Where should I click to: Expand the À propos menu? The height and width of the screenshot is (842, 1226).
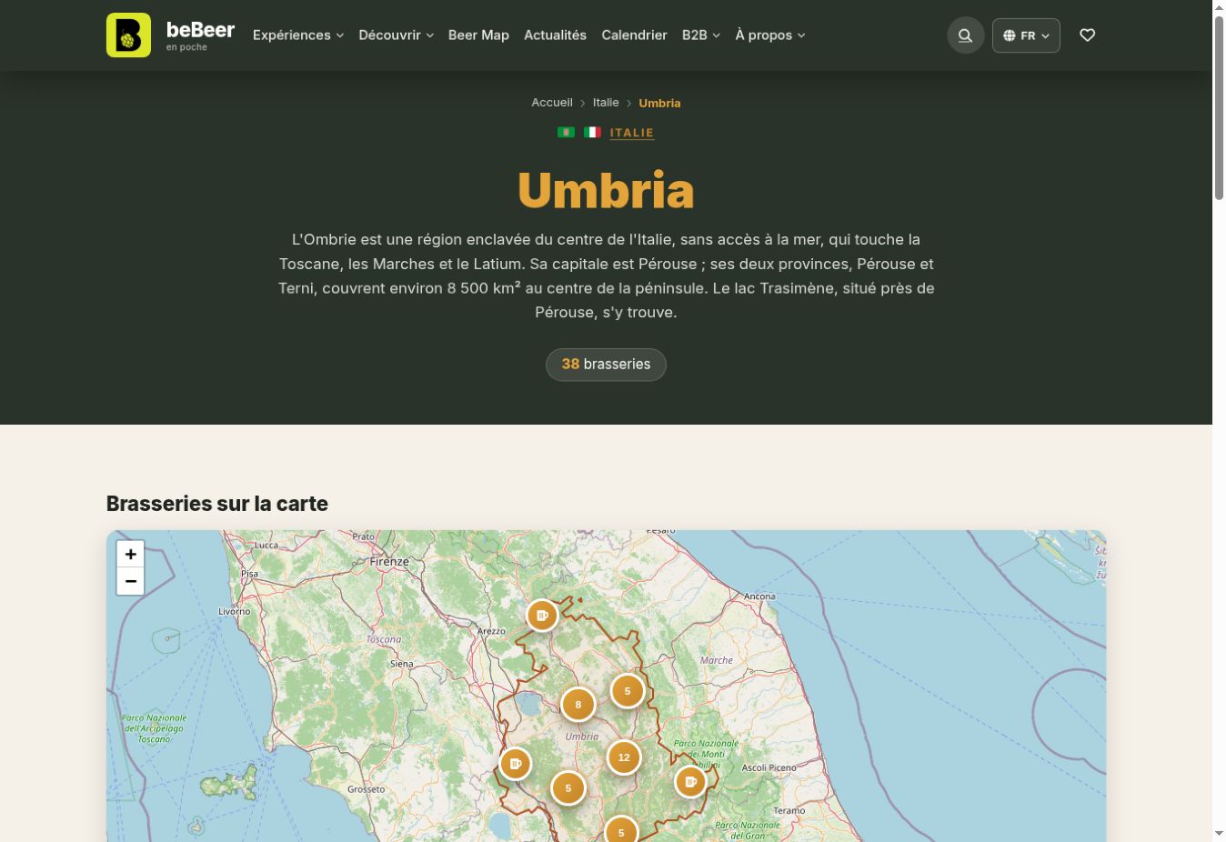pos(770,35)
